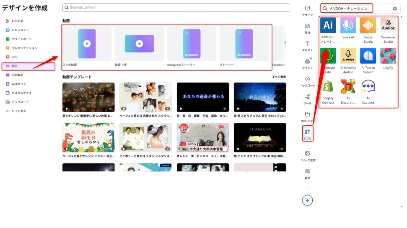Screen dimensions: 407x228
Task: Expand もっと見る in the left menu
Action: [19, 111]
